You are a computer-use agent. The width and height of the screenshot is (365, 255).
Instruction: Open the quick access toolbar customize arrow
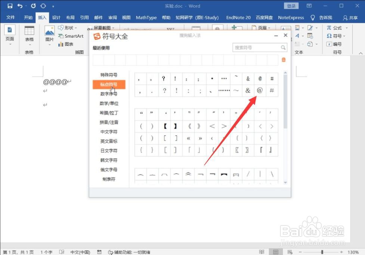tap(53, 6)
